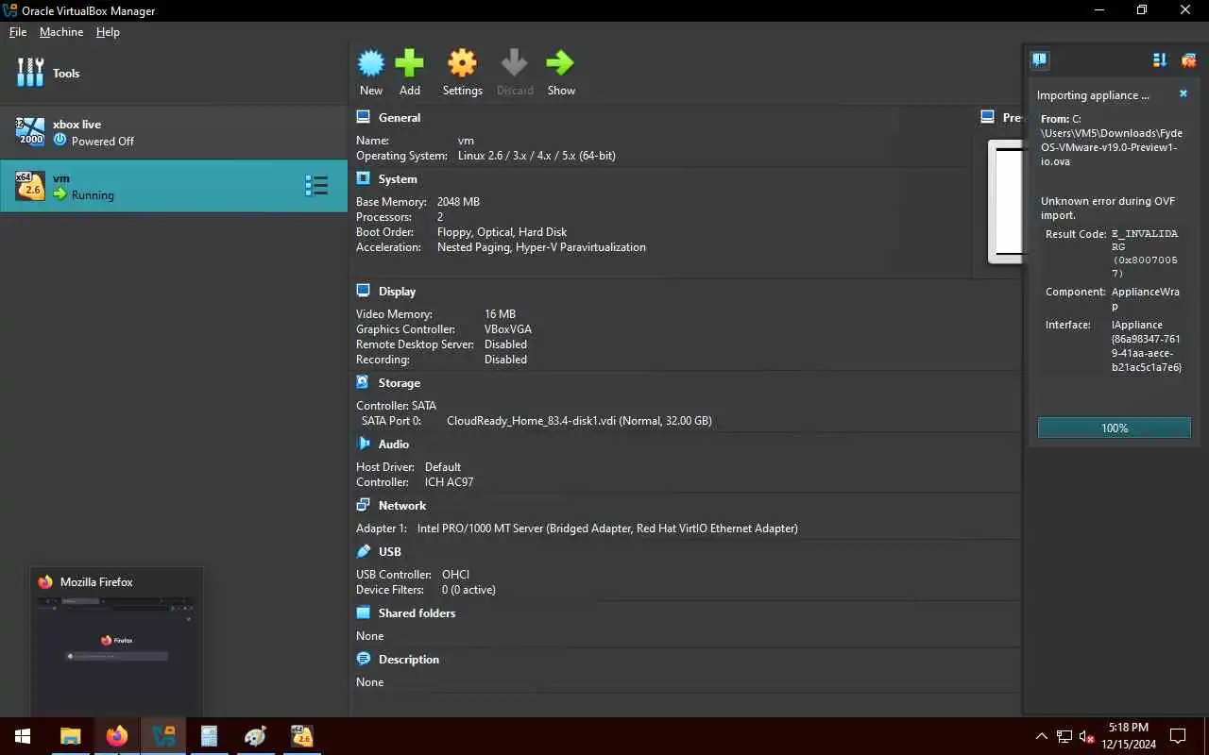Click the notification center speech bubble icon
Viewport: 1209px width, 755px height.
tap(1039, 60)
